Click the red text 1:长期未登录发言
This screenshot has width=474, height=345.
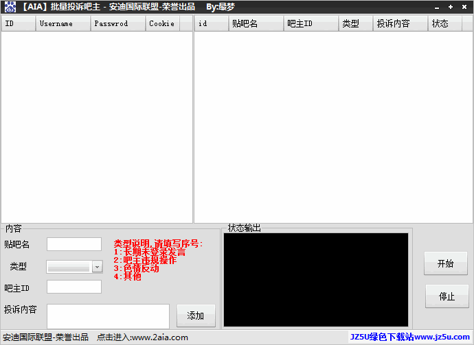[150, 252]
